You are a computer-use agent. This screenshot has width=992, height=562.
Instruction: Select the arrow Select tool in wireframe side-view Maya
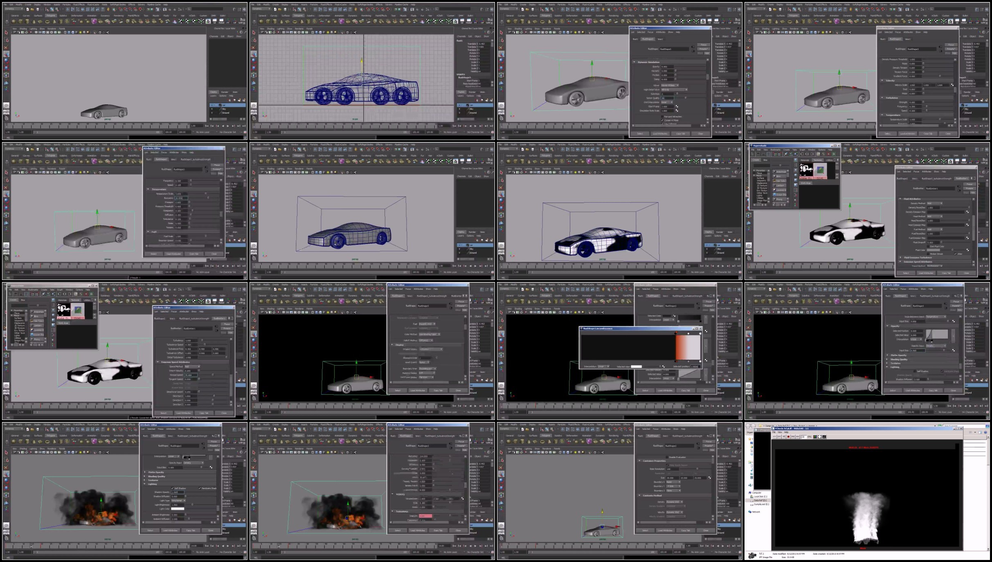254,32
